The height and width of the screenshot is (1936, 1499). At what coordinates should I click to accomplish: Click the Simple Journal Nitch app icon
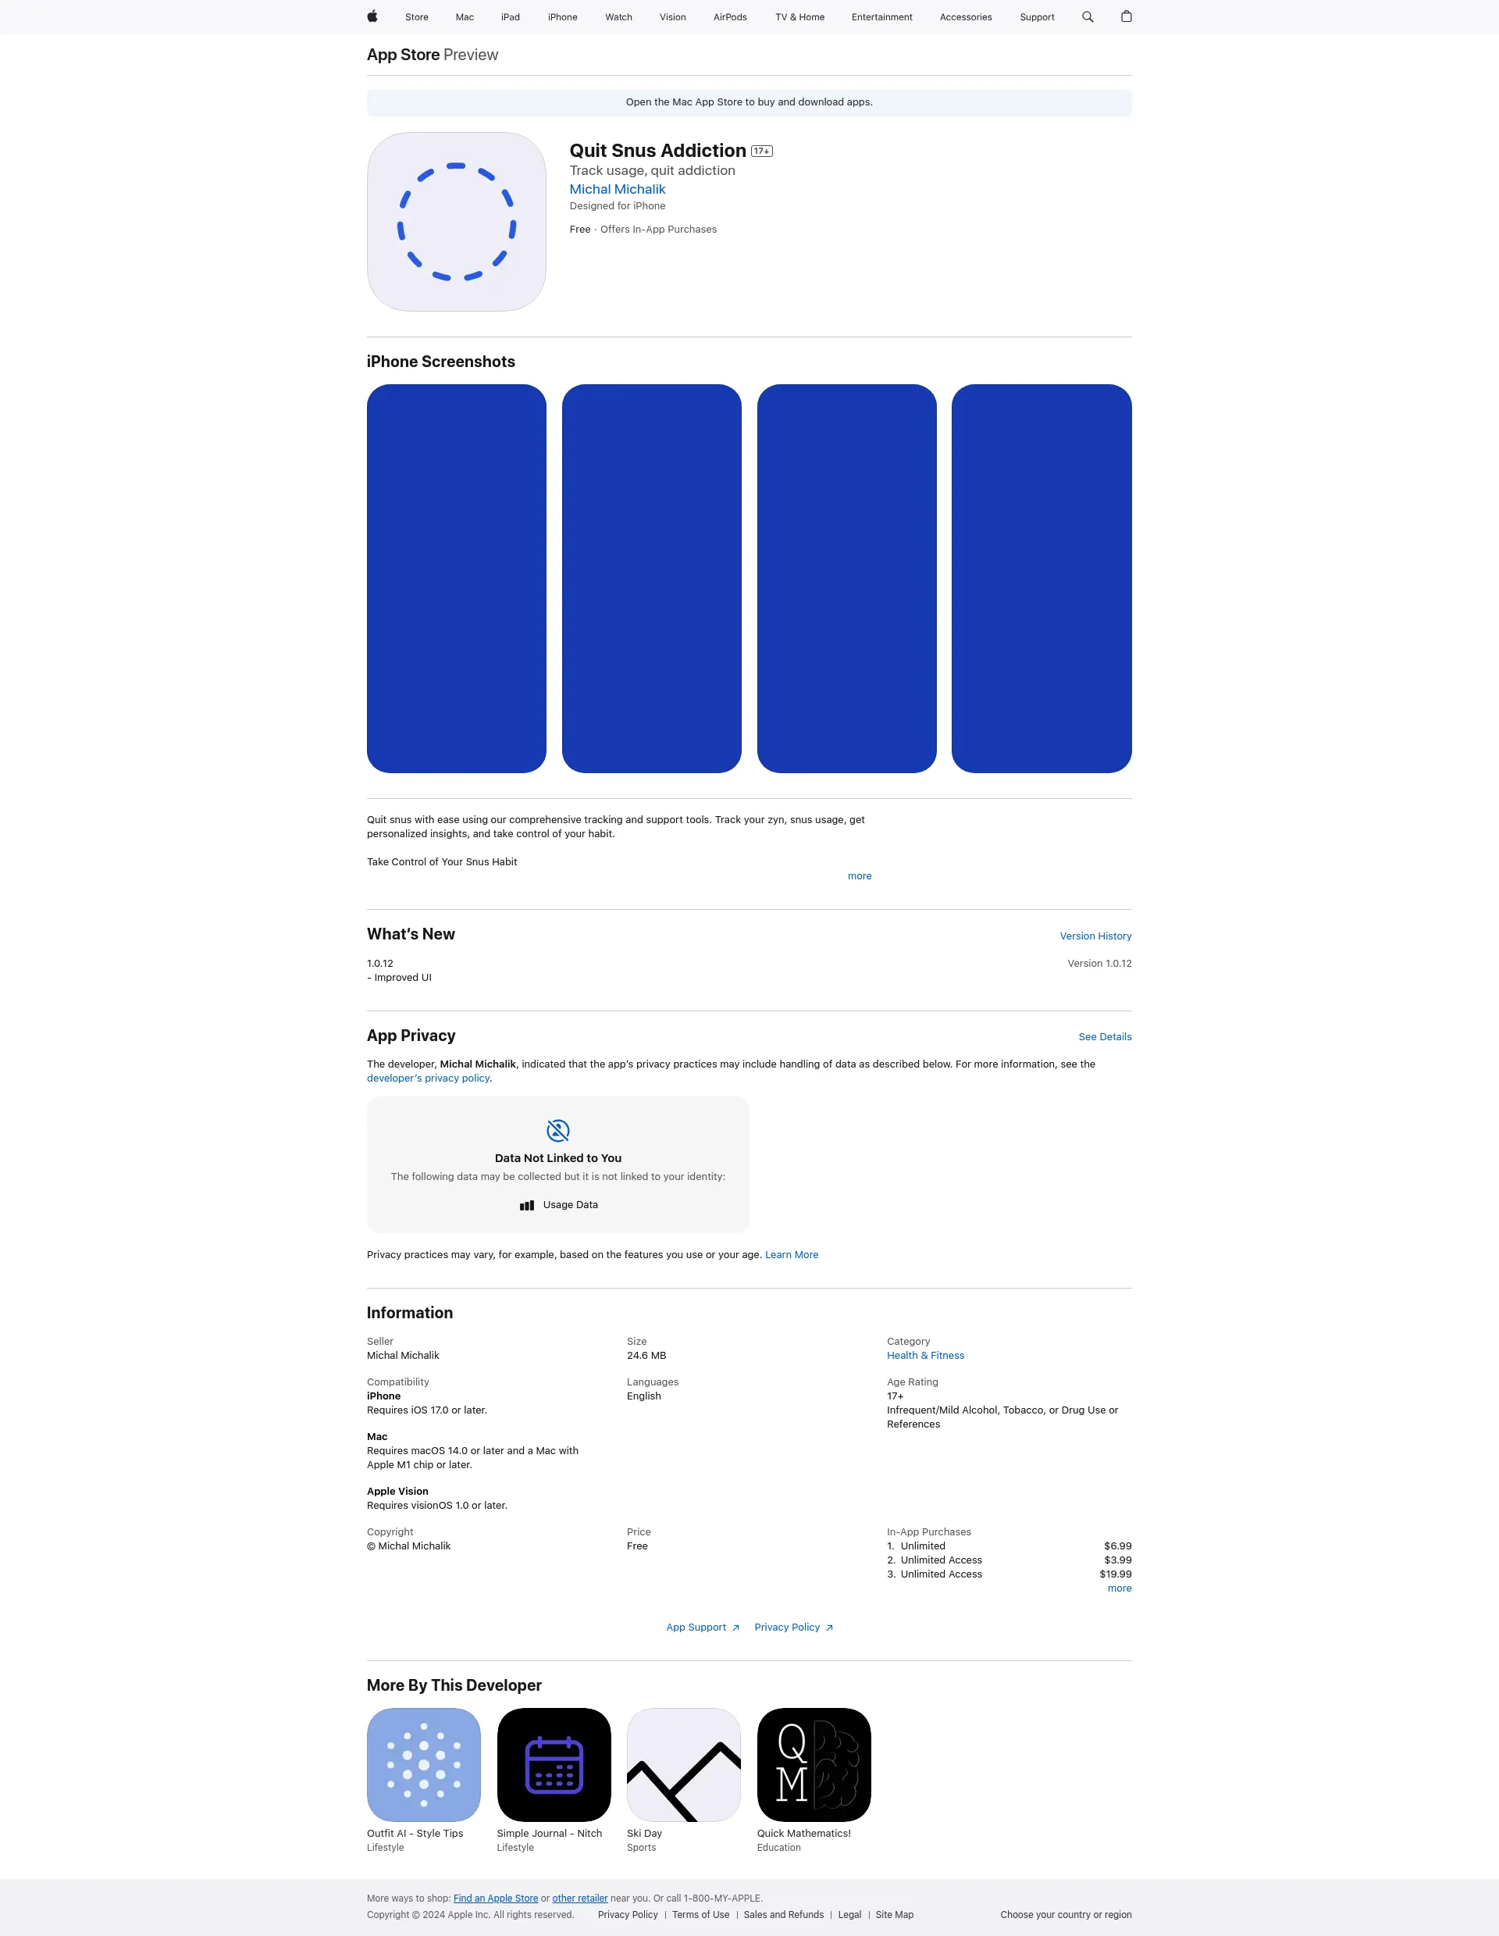click(x=553, y=1765)
